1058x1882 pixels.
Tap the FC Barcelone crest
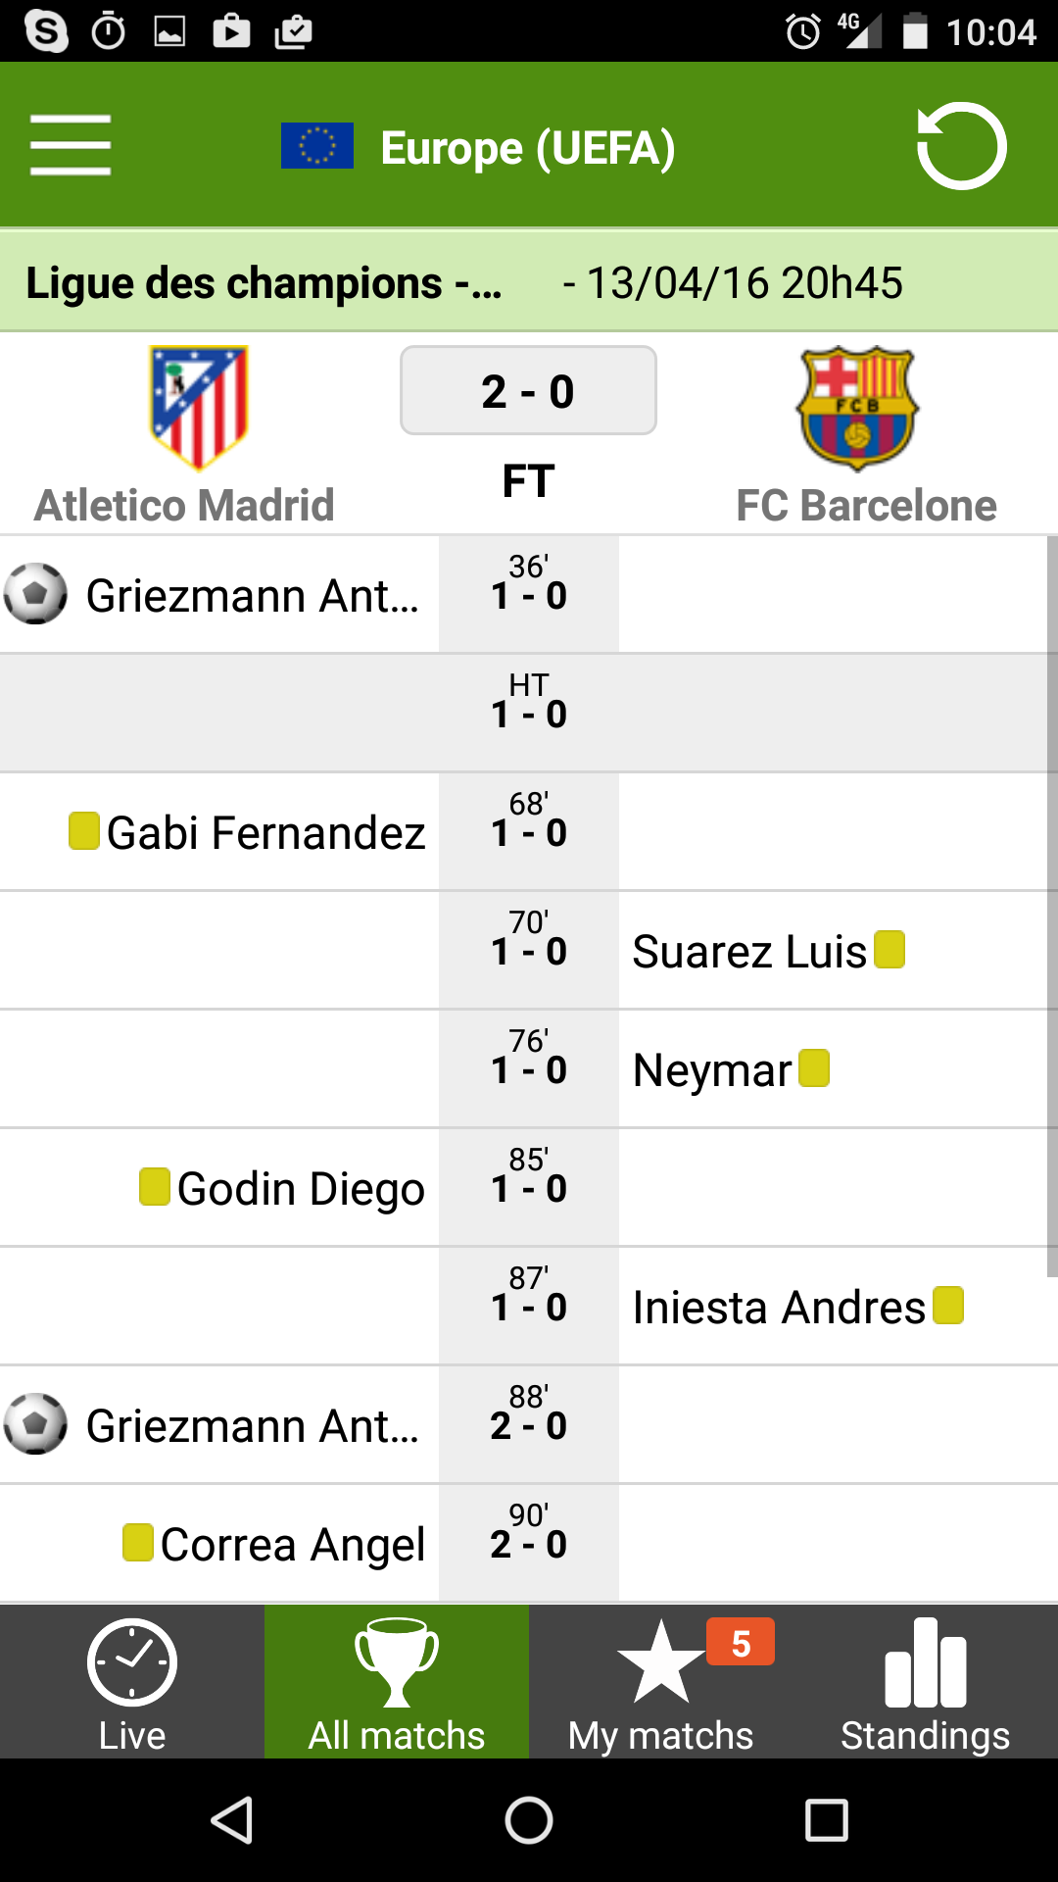point(857,408)
